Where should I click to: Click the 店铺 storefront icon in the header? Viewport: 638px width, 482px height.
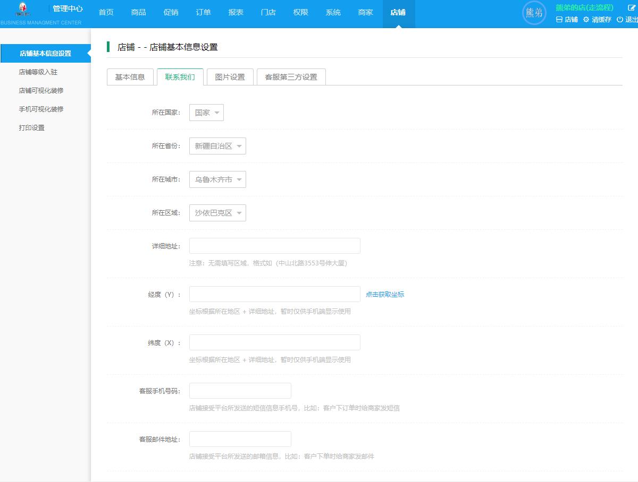coord(559,19)
